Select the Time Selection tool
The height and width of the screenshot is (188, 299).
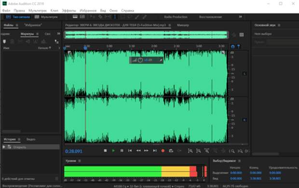coord(115,17)
